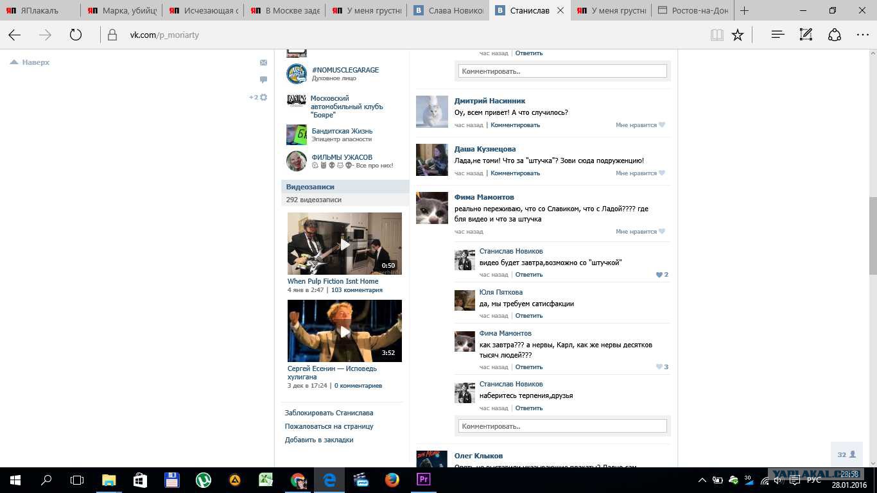Switch to 'Ростов-на-Дон' tab

pyautogui.click(x=692, y=10)
